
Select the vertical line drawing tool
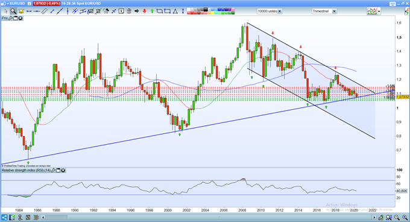pyautogui.click(x=68, y=11)
